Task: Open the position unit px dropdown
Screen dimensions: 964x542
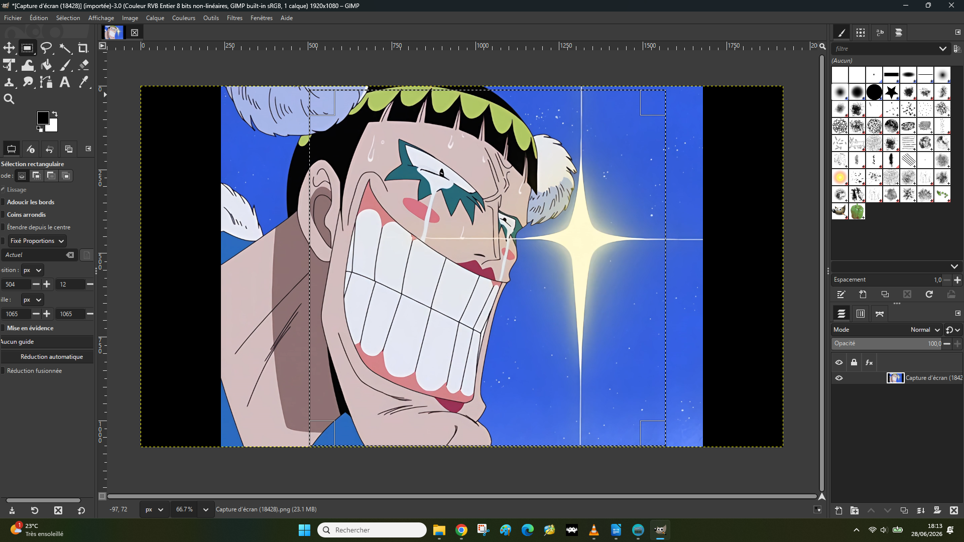Action: (x=32, y=270)
